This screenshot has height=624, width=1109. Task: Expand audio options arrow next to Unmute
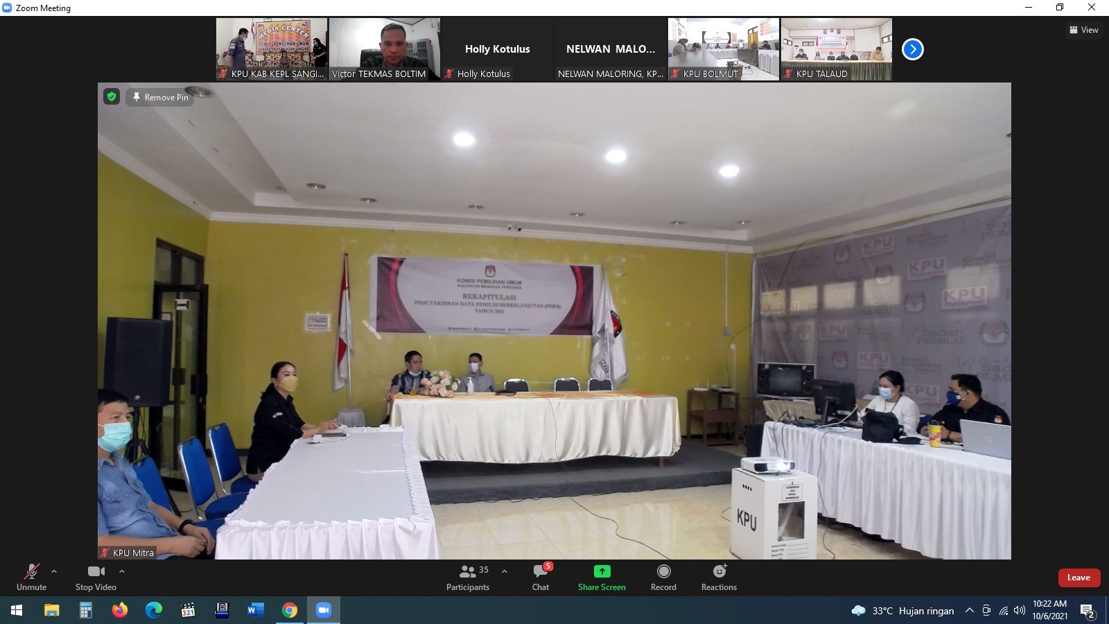pos(54,571)
